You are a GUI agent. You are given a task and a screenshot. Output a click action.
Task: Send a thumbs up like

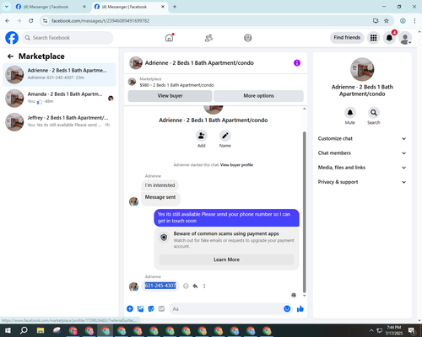[300, 309]
